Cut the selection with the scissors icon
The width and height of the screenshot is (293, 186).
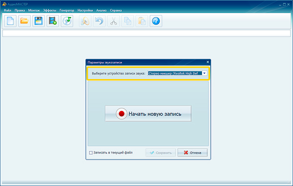coord(113,21)
